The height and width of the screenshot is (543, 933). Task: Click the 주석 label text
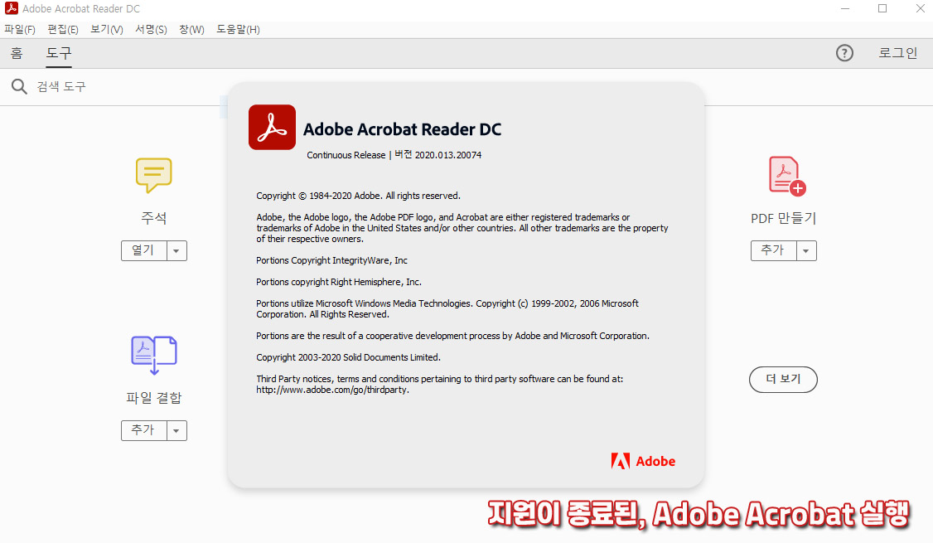point(154,218)
